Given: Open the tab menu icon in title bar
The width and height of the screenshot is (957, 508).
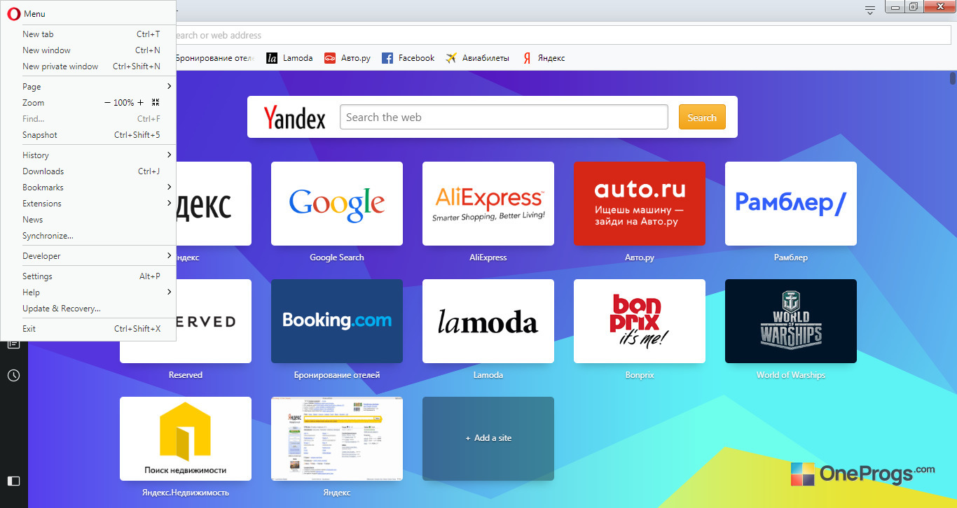Looking at the screenshot, I should 870,10.
